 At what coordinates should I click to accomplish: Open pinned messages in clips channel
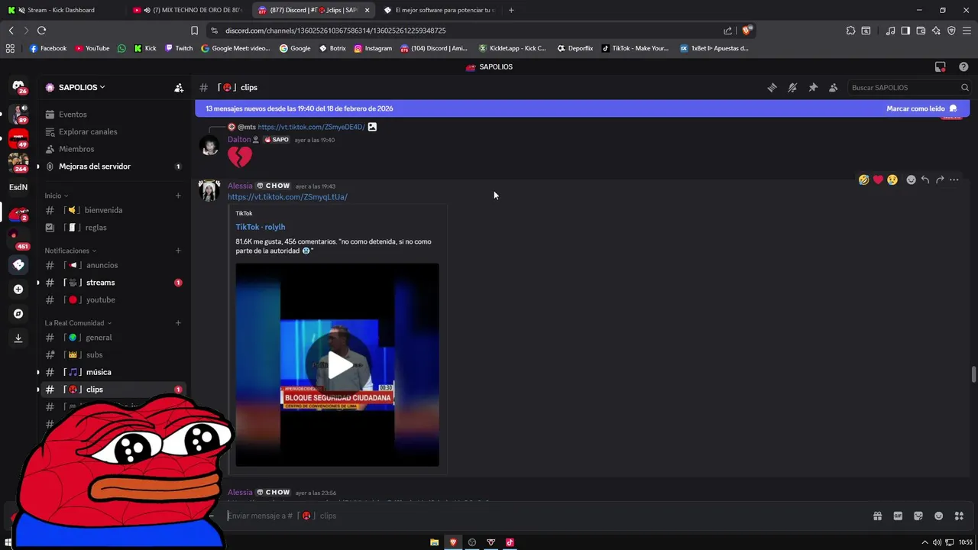tap(813, 88)
